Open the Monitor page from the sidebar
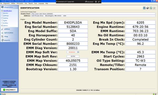Viewport: 158px width, 95px height. 6,13
